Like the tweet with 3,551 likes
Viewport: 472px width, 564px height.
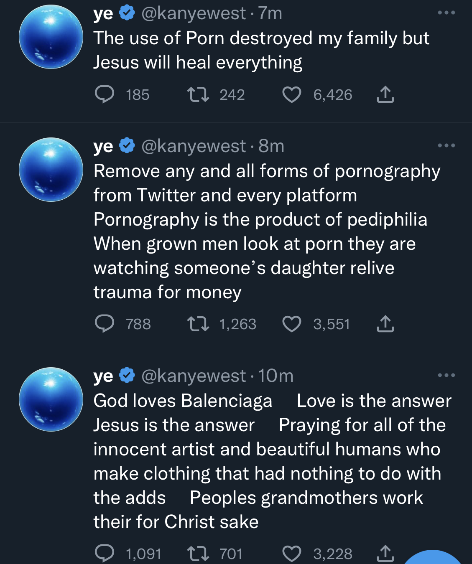[291, 324]
